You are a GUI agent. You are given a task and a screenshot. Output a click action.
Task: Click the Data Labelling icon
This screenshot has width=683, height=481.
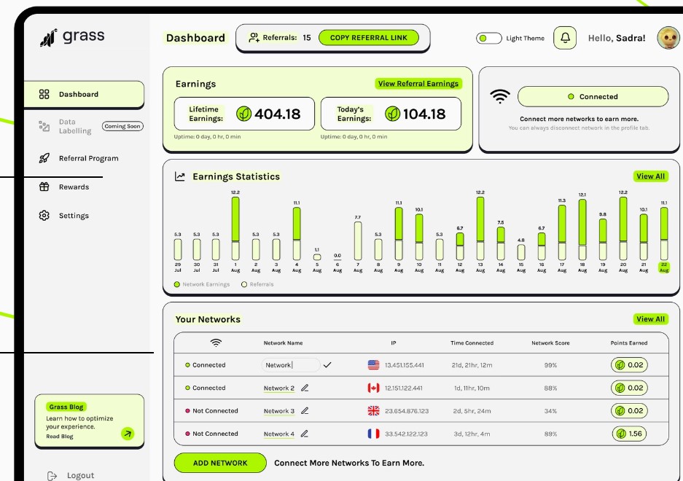tap(44, 126)
